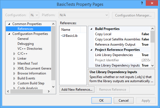This screenshot has width=160, height=108.
Task: Select Use Library Dependency Inputs property row
Action: (122, 65)
